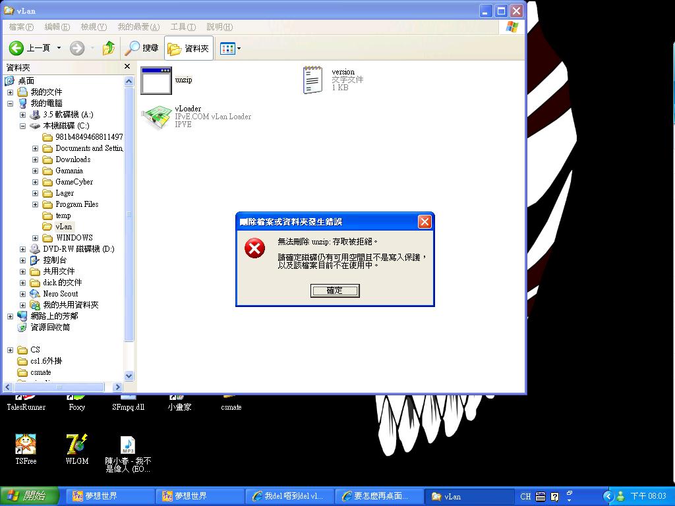Select the version text document icon
675x506 pixels.
[x=312, y=80]
